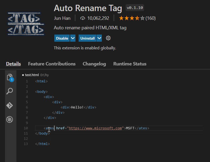Click 'This extension is enabled globally.' text

coord(85,48)
